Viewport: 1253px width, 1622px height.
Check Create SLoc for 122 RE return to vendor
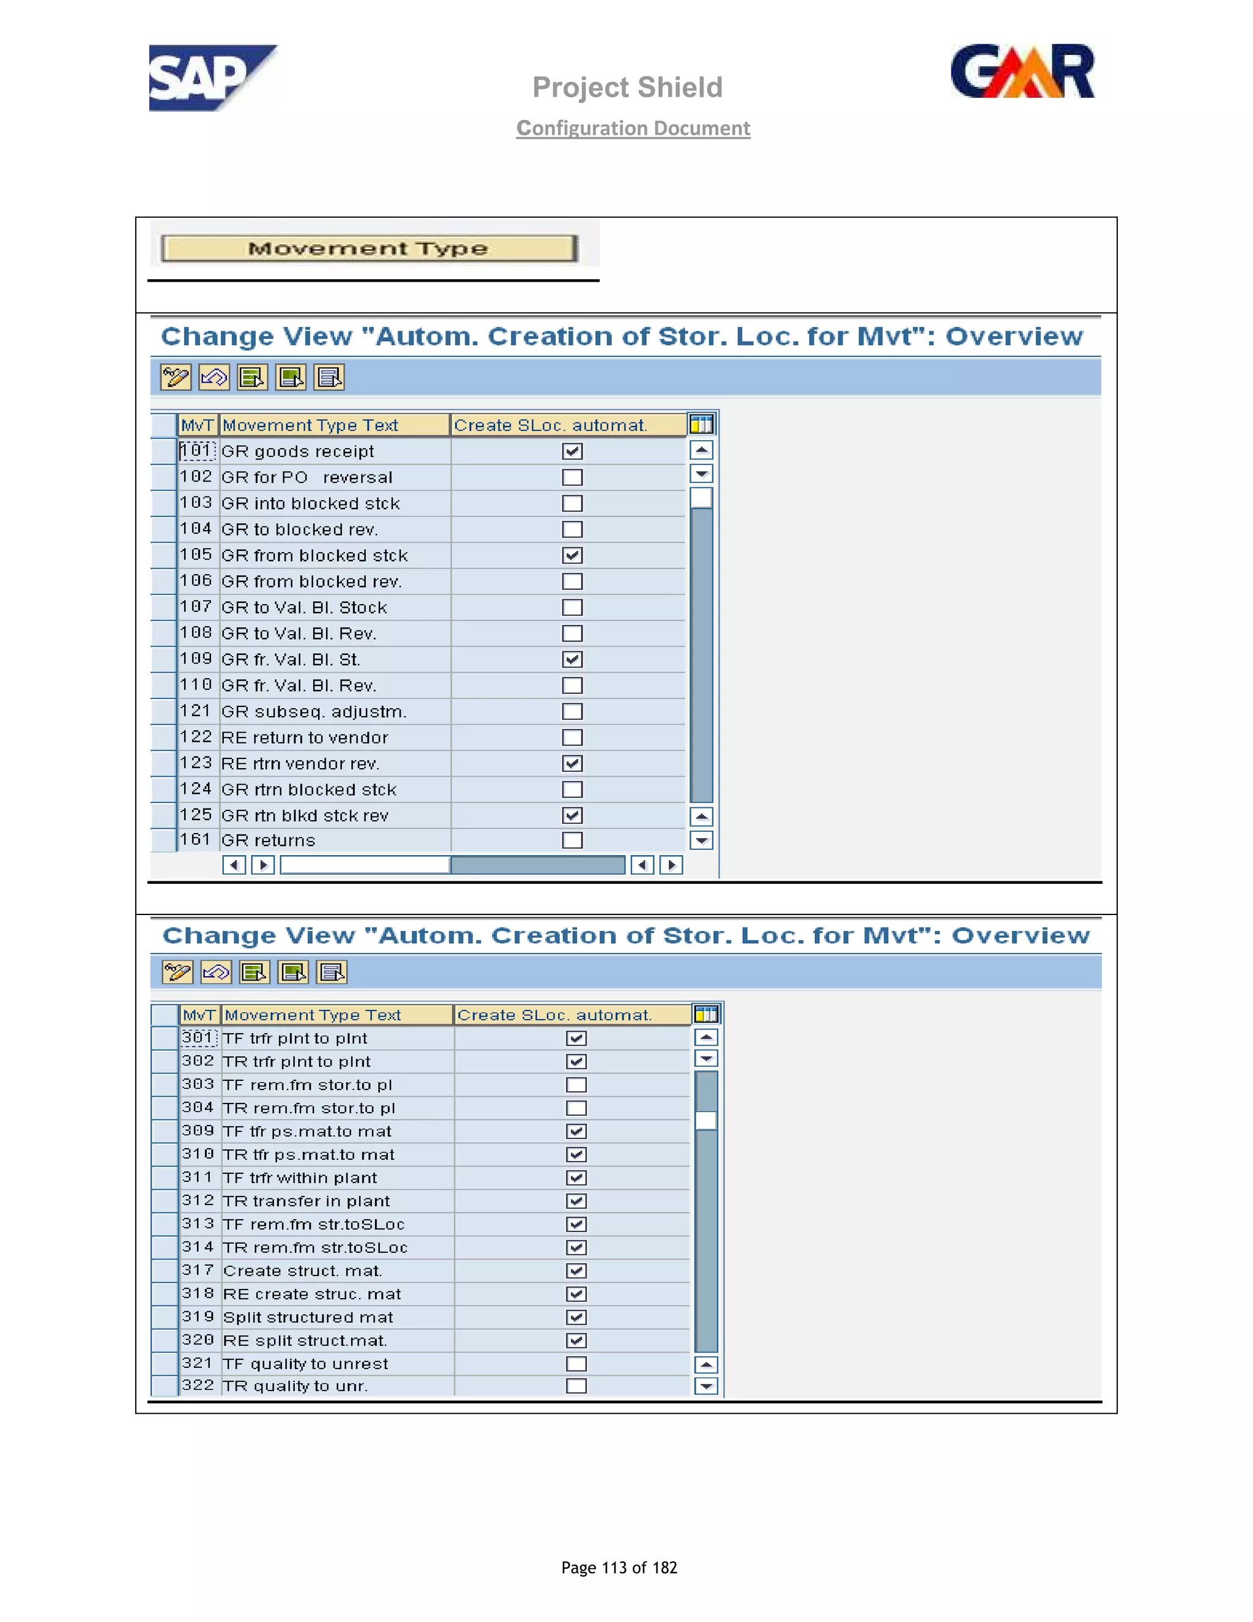572,738
